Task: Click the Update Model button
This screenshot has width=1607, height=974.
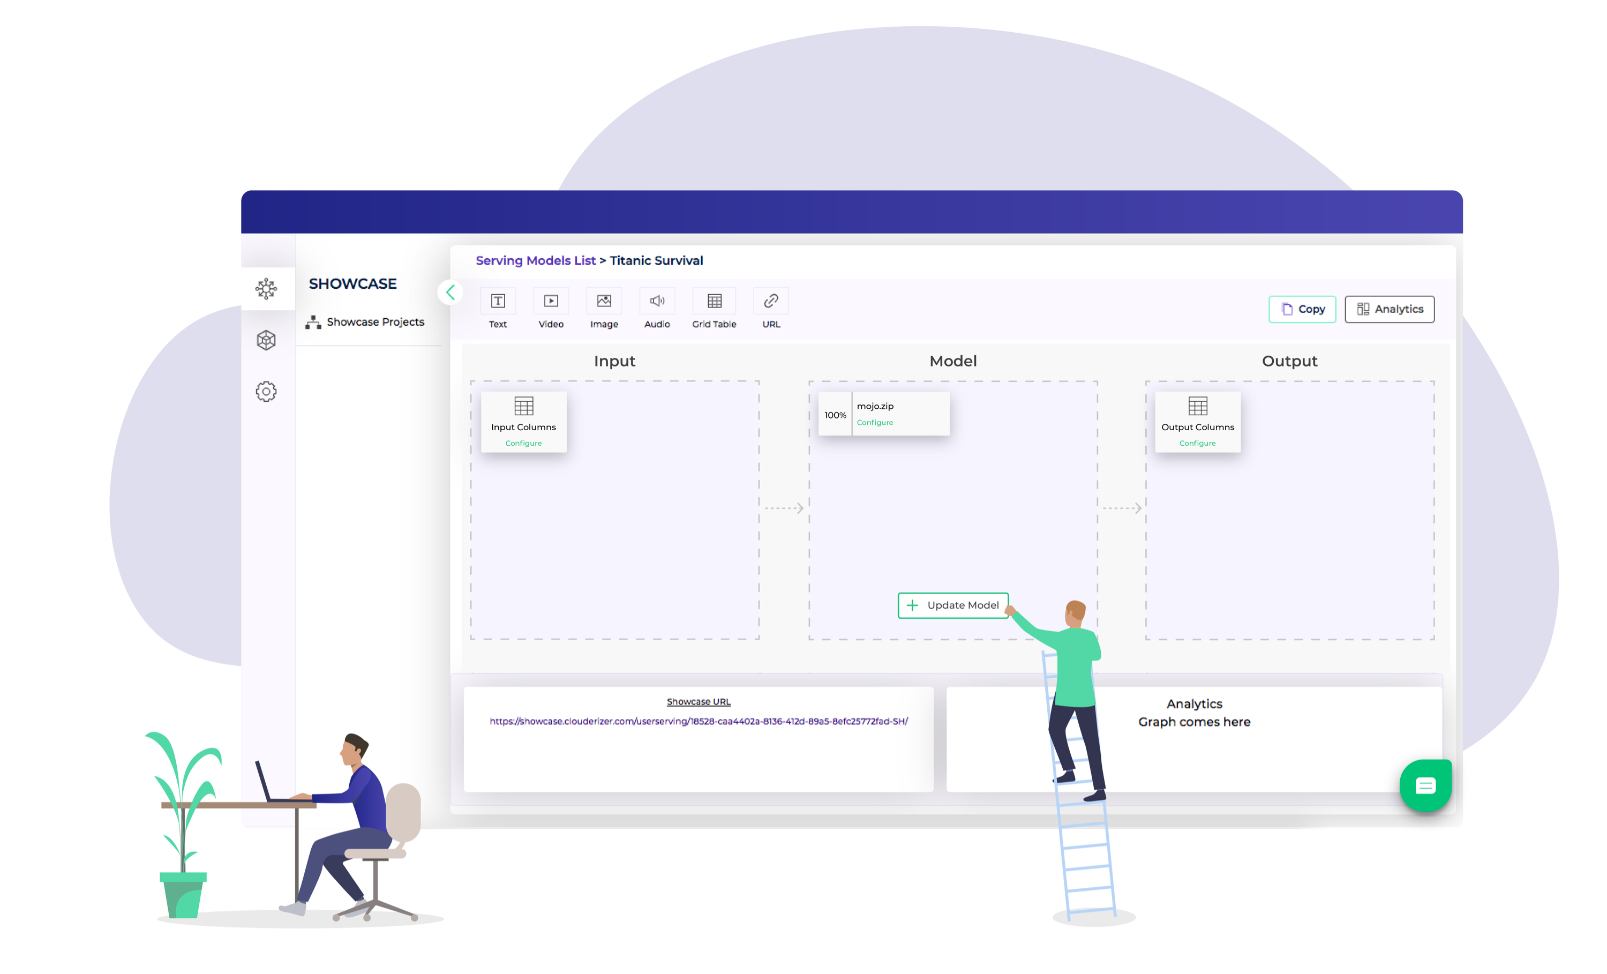Action: pos(953,605)
